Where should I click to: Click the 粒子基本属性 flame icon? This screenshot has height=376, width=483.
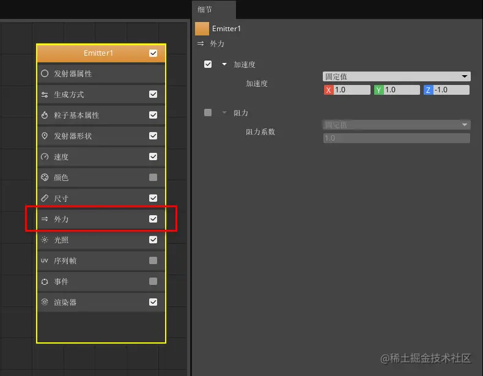(x=45, y=115)
